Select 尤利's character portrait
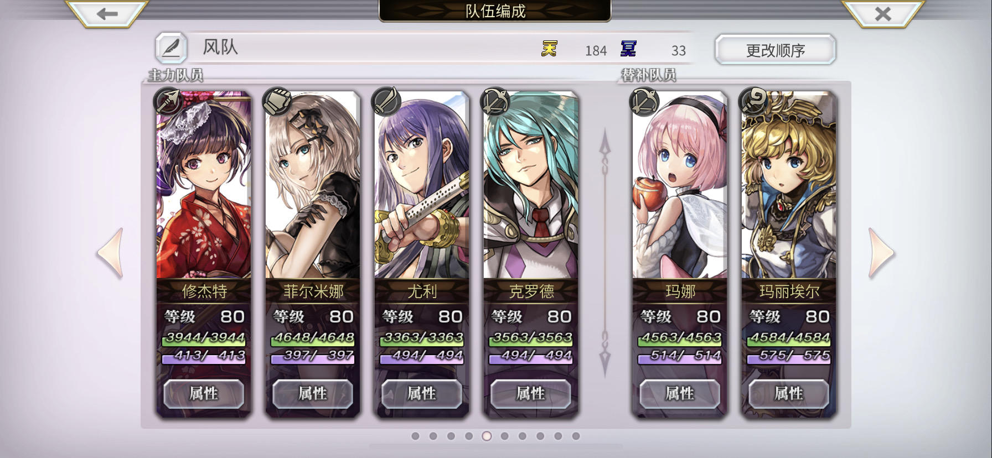 coord(422,185)
